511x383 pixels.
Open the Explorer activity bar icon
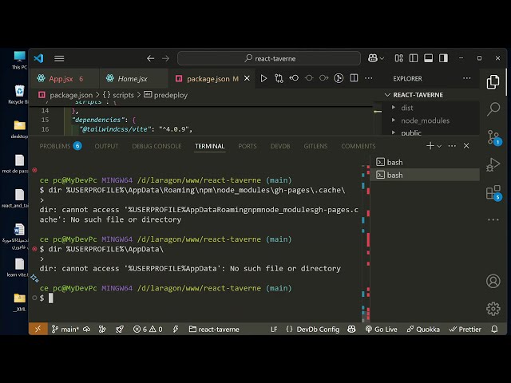493,81
